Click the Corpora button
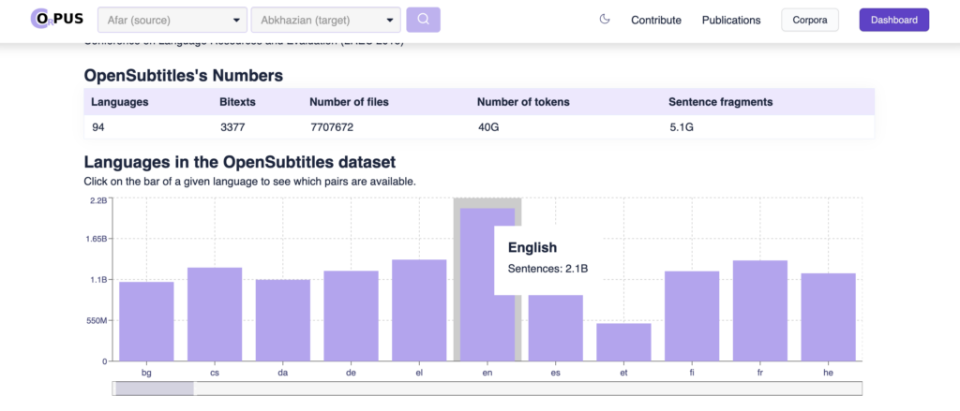Screen dimensions: 960x411 (x=809, y=20)
